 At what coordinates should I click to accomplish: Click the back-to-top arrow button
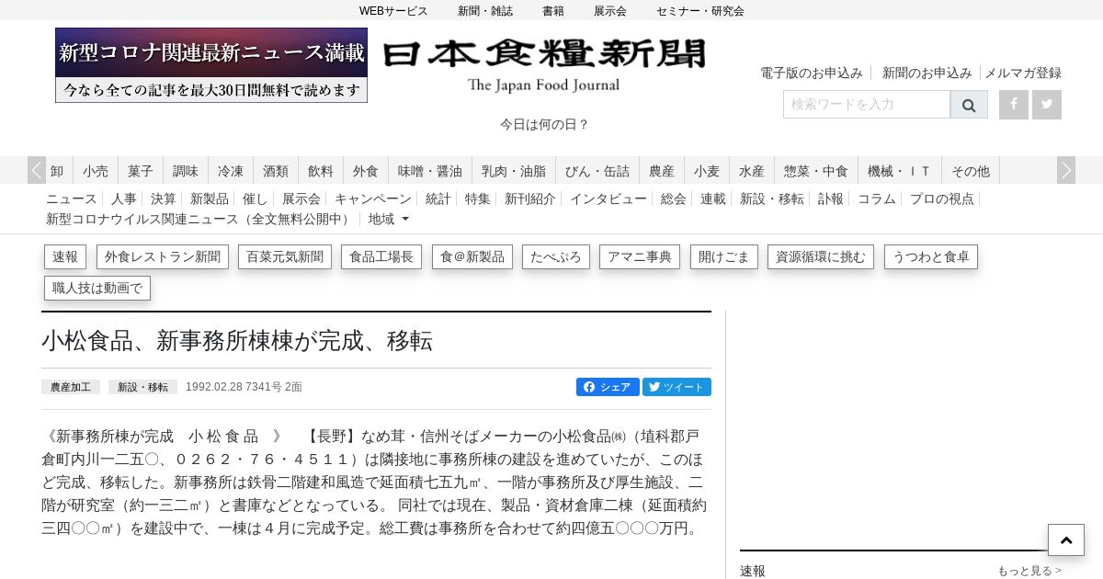tap(1066, 540)
